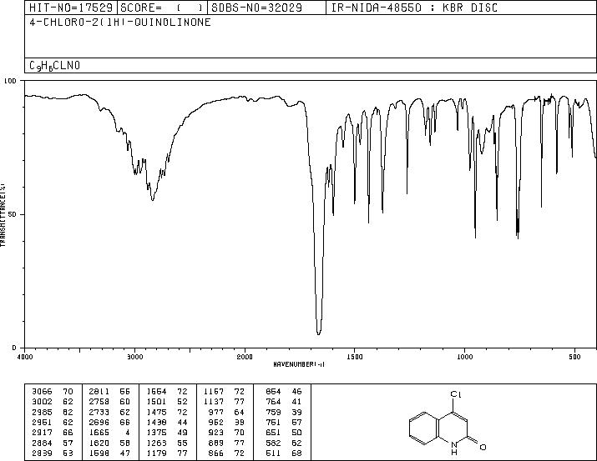Select the 1475 peak table entry
The height and width of the screenshot is (461, 597).
click(167, 412)
